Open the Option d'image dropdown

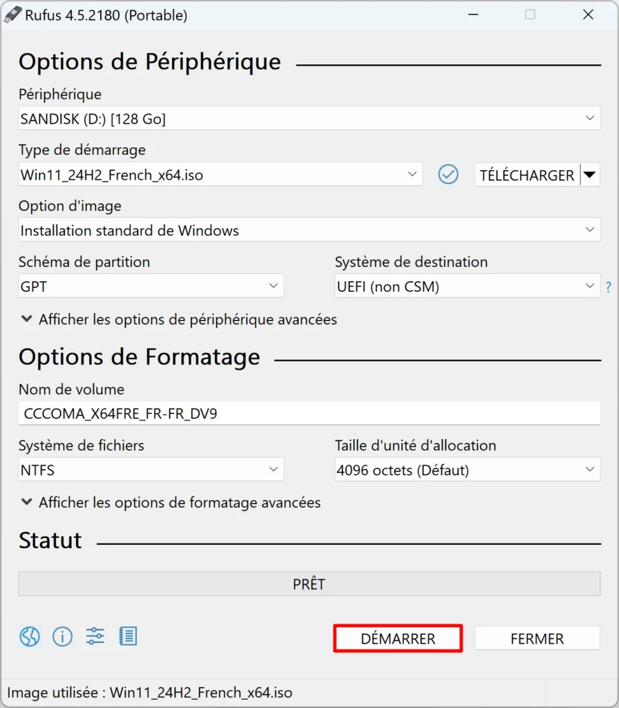[309, 230]
